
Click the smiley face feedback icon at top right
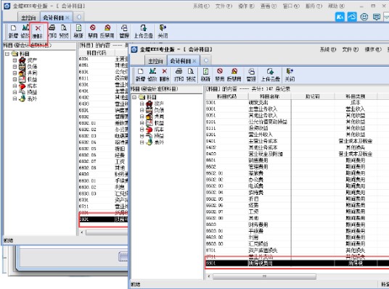[x=364, y=17]
